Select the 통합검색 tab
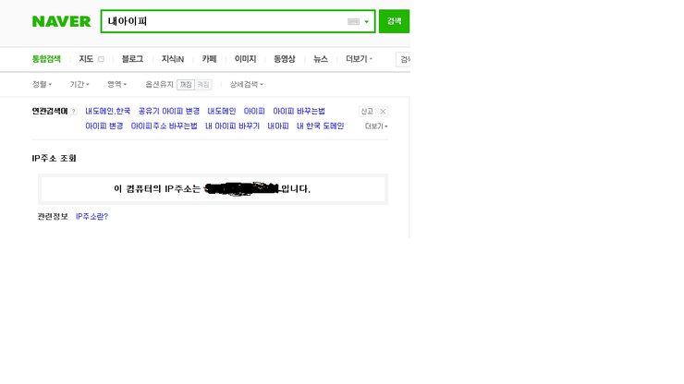Viewport: 684px width, 384px height. tap(46, 59)
